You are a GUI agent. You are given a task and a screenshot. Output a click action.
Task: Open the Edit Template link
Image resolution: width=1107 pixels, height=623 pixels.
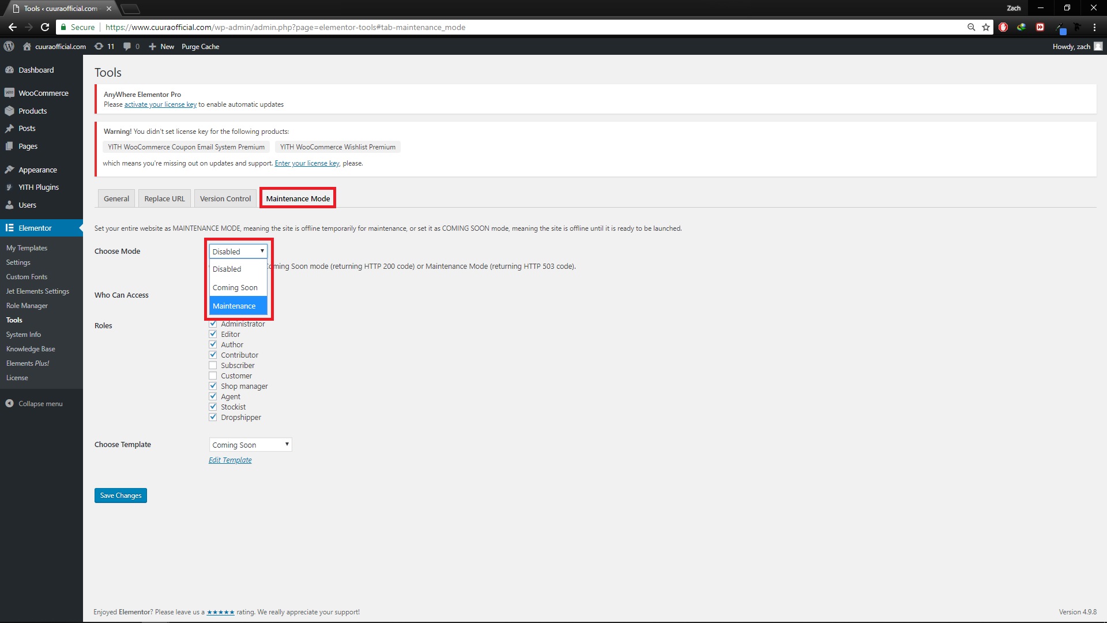coord(230,460)
